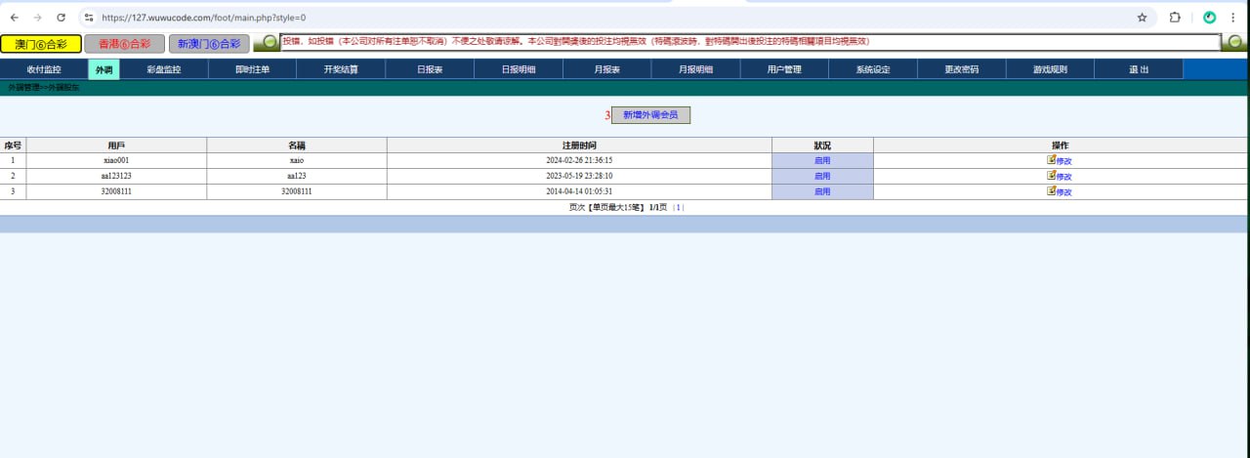Viewport: 1250px width, 458px height.
Task: Click edit icon for user xiao001
Action: point(1052,159)
